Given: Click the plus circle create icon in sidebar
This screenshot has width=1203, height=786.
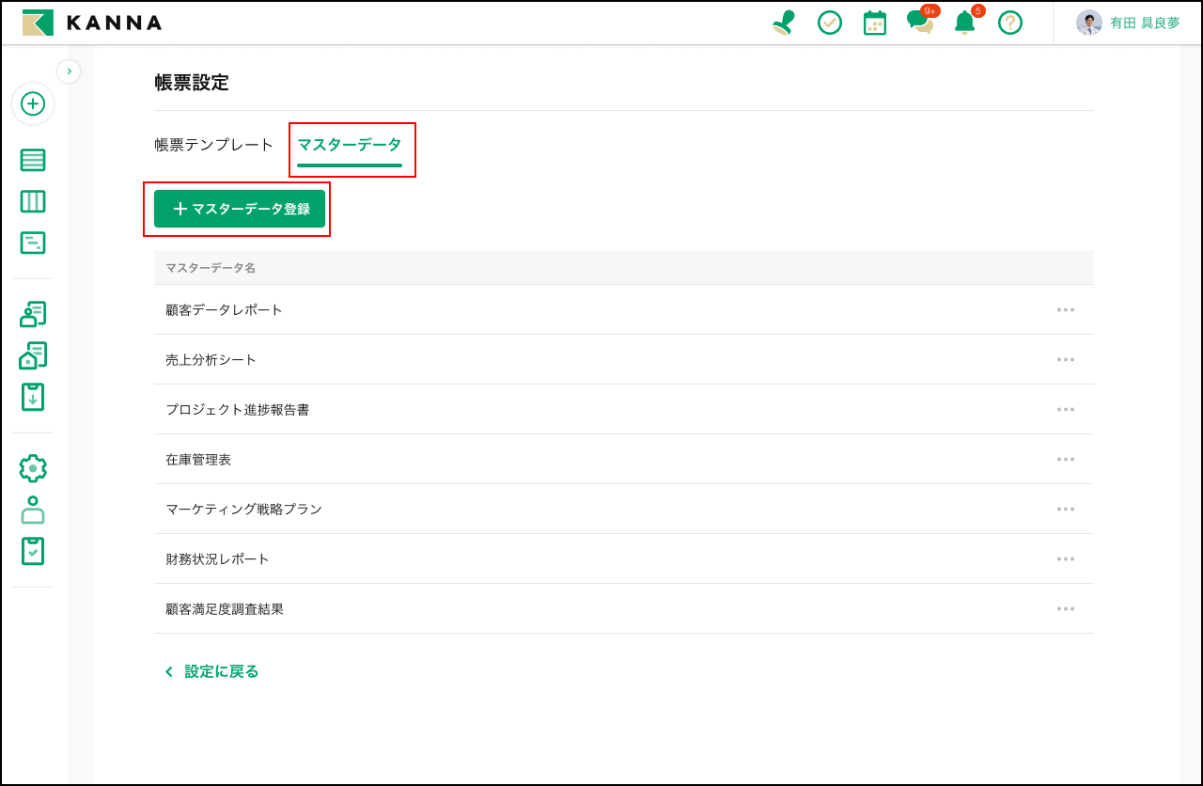Looking at the screenshot, I should (33, 103).
